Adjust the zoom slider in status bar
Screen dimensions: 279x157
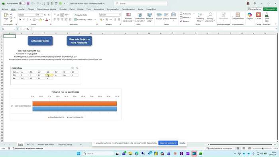(262, 149)
